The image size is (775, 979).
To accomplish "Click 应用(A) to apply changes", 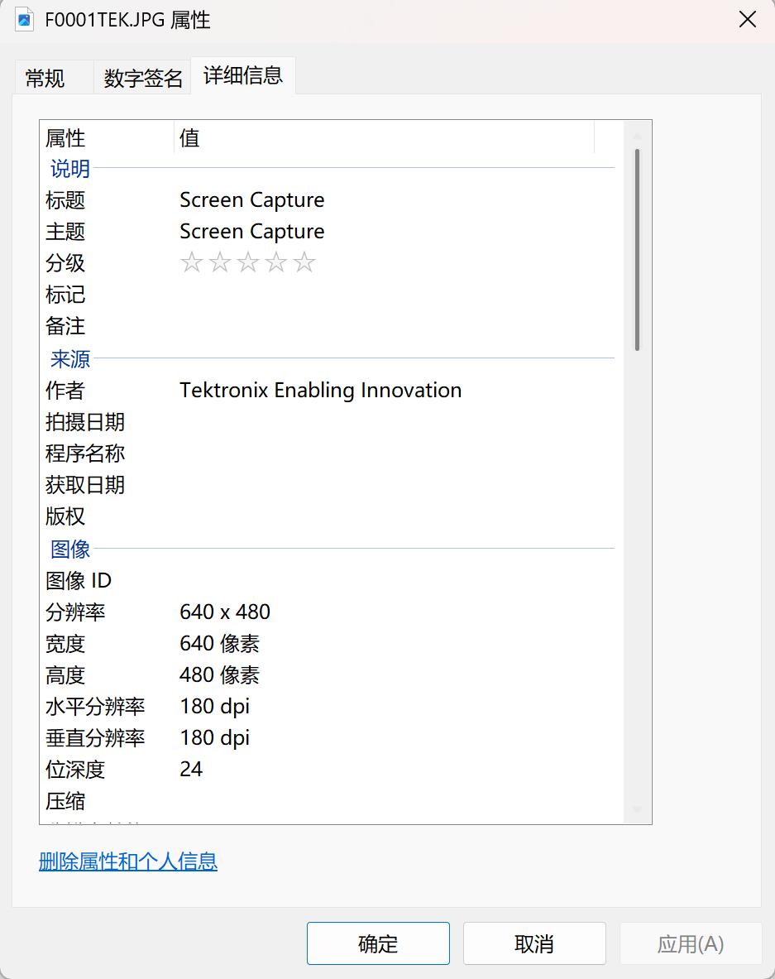I will click(x=690, y=943).
